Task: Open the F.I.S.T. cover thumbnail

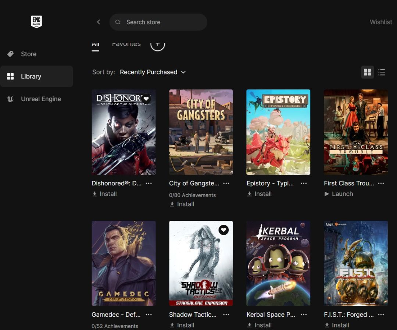Action: [x=356, y=263]
